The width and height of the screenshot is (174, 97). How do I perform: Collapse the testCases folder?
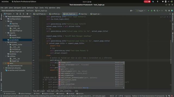click(x=6, y=42)
